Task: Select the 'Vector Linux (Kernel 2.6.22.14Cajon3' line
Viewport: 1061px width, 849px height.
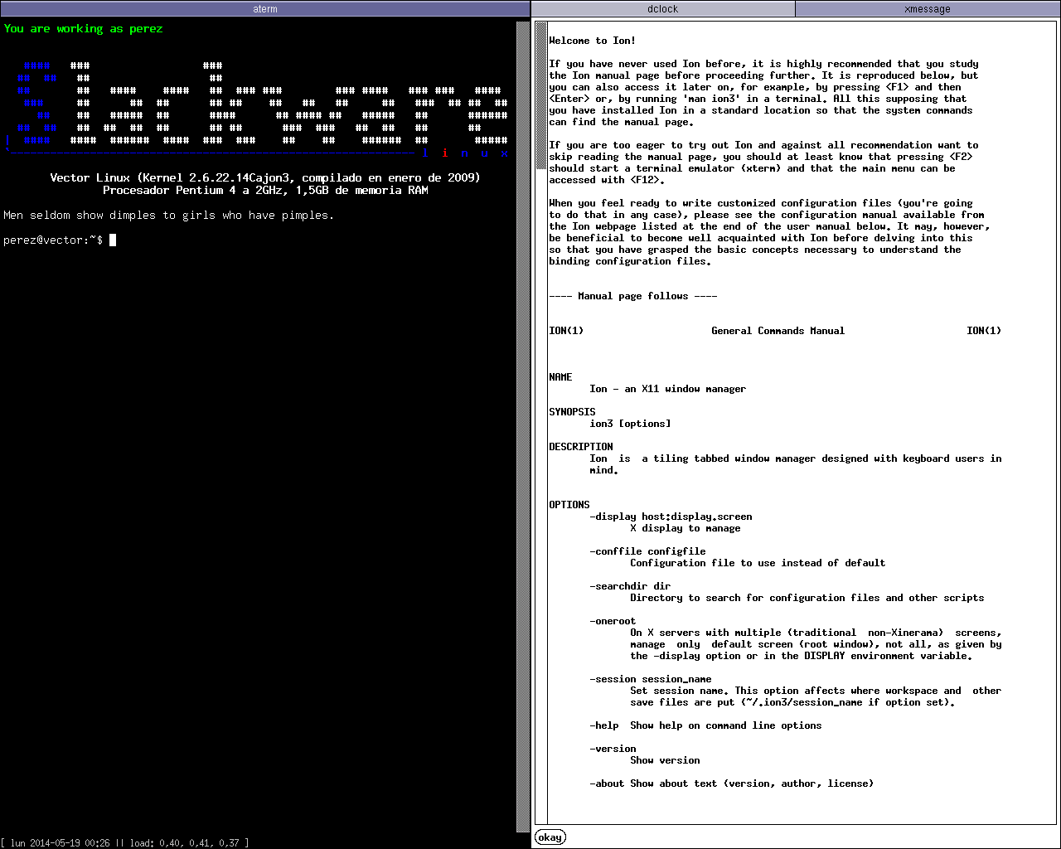Action: click(265, 178)
